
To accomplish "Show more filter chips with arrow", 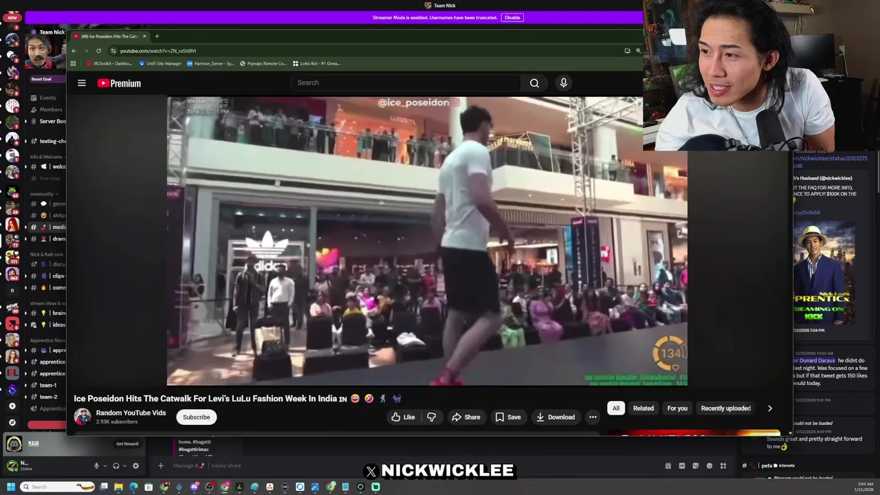I will 770,408.
